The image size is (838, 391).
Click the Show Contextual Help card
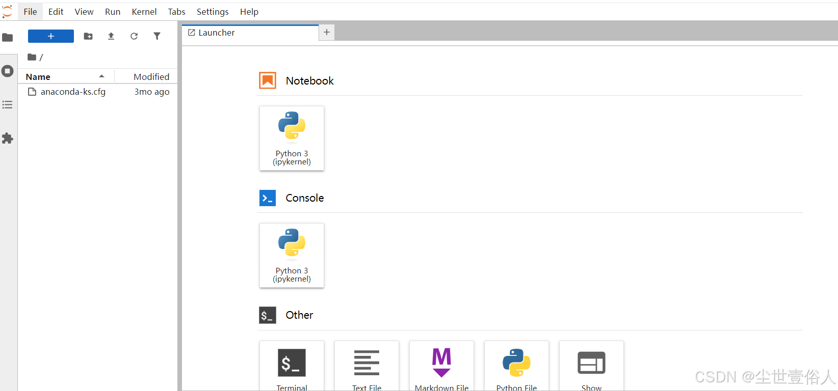(x=591, y=366)
